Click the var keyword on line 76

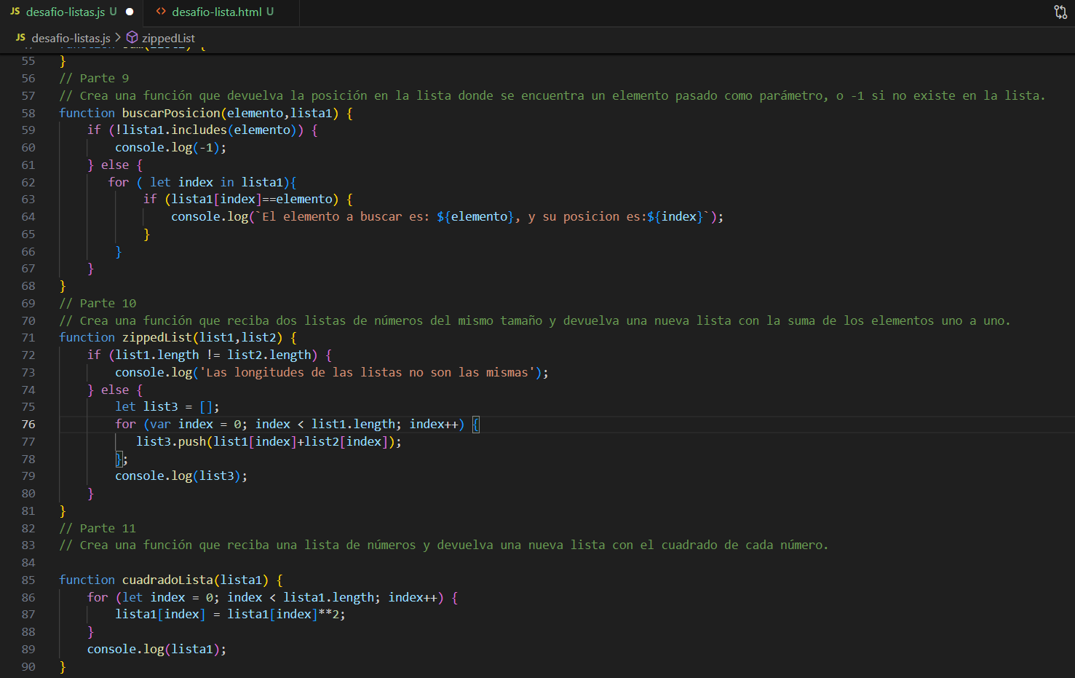[x=161, y=424]
